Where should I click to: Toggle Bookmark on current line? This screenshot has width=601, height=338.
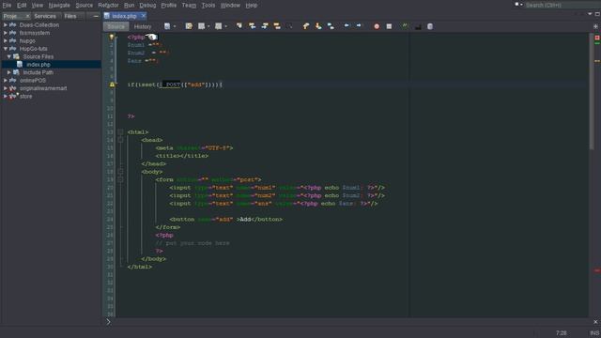point(331,26)
